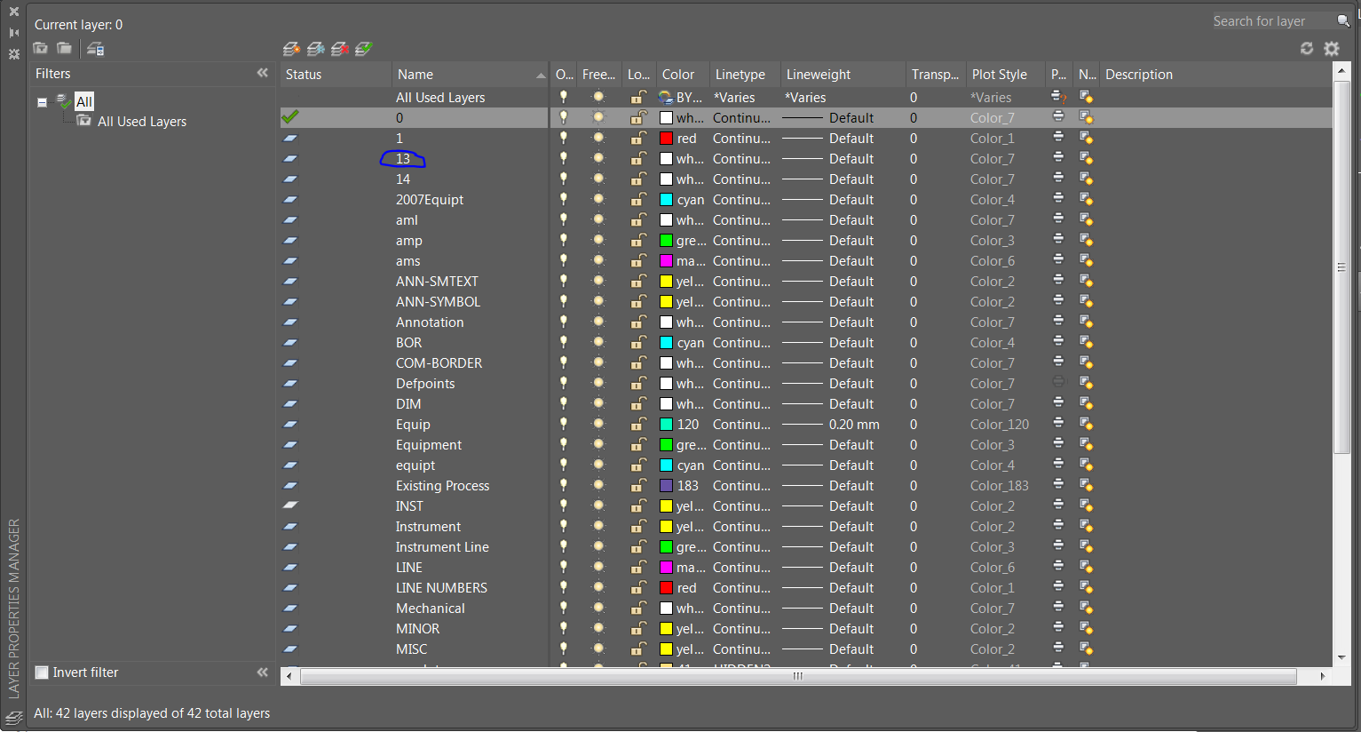The width and height of the screenshot is (1361, 732).
Task: Create a new layer
Action: (291, 49)
